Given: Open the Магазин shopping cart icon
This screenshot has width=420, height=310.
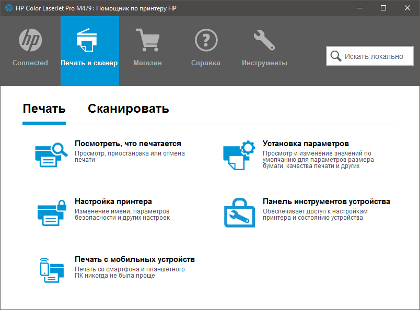Looking at the screenshot, I should point(148,40).
